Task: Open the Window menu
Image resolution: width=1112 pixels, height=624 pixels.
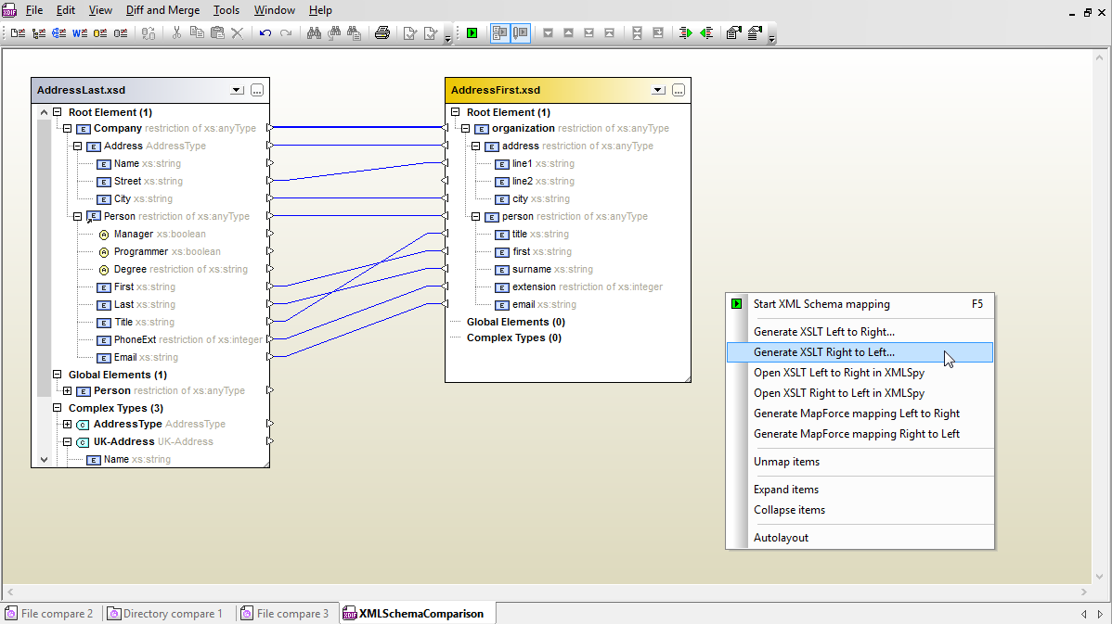Action: pos(275,10)
